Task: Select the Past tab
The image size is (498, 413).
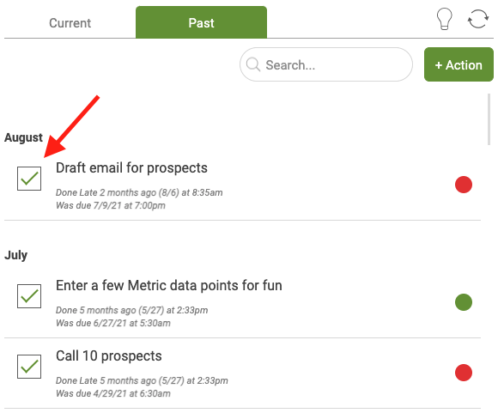Action: [x=201, y=22]
